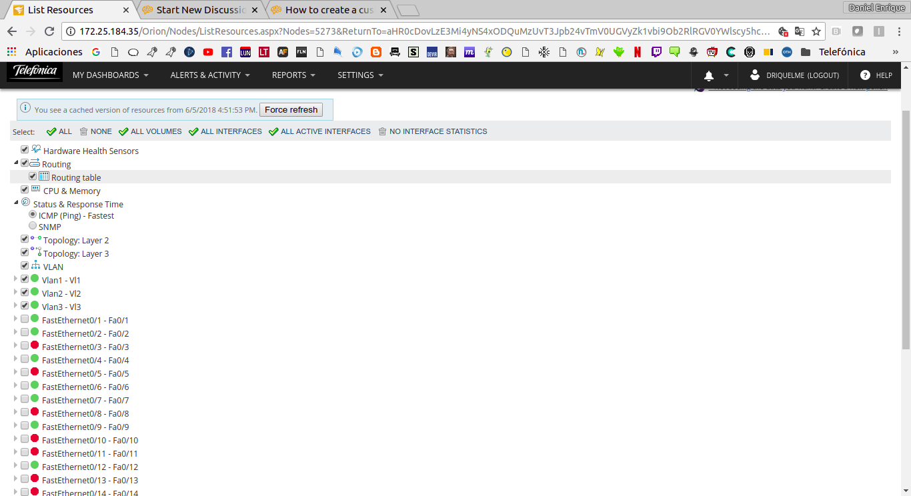911x496 pixels.
Task: Uncheck the CPU & Memory checkbox
Action: tap(25, 190)
